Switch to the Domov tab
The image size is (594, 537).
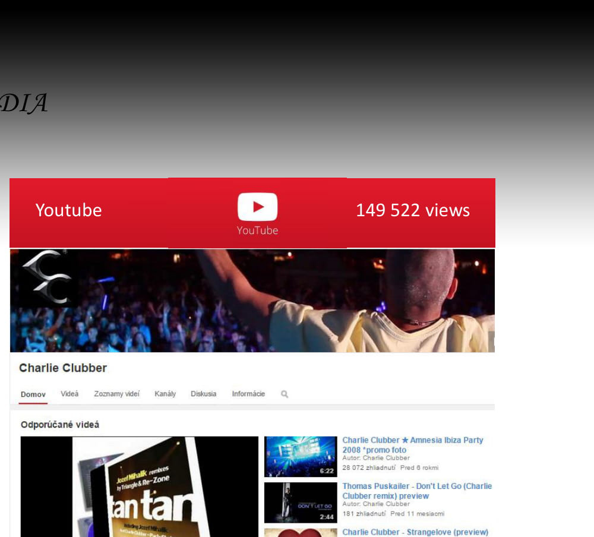(x=33, y=394)
